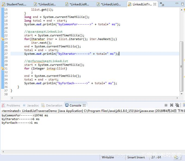Click code line llist.get(i);
This screenshot has width=185, height=161.
pyautogui.click(x=42, y=10)
